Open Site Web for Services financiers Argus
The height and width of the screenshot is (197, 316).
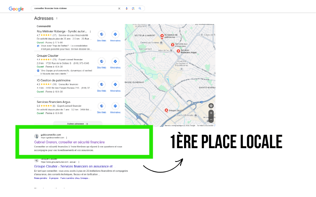pos(102,108)
